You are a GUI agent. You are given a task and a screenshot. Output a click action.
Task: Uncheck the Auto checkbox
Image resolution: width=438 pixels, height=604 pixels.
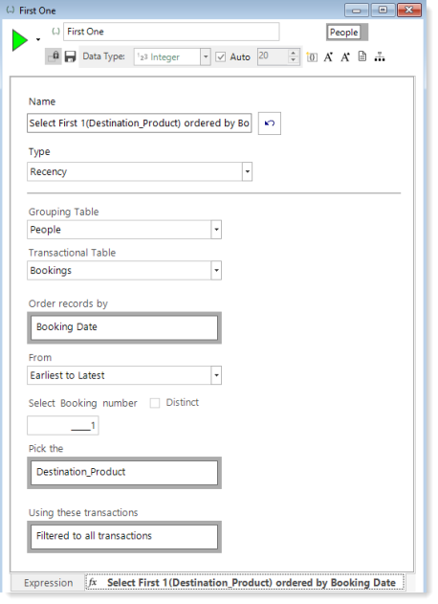(220, 57)
